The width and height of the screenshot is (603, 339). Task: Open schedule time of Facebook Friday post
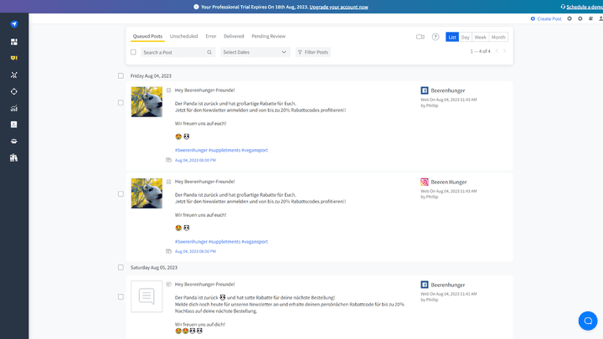point(195,160)
